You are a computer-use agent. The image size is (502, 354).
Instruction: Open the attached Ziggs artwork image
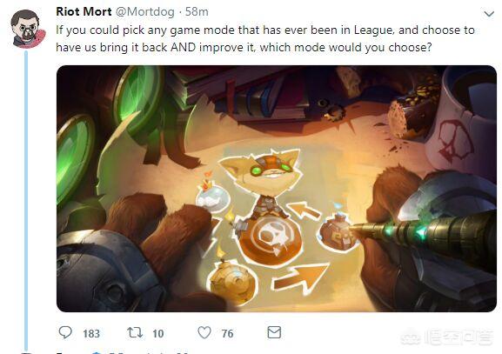pos(277,189)
